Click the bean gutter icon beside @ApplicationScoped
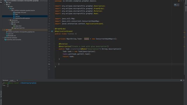This screenshot has width=187, height=105. (52, 31)
